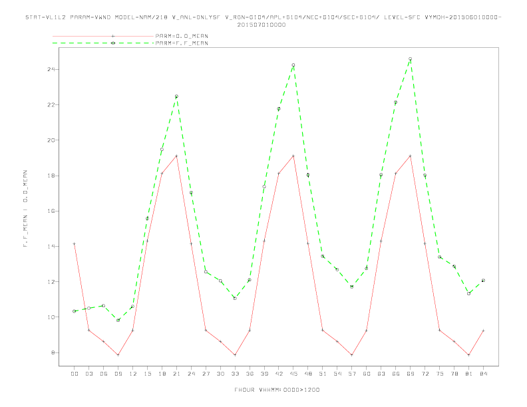Click the x-axis title FHOUR VHHMM:0000>1200
Viewport: 527px width, 407px height.
click(x=277, y=390)
